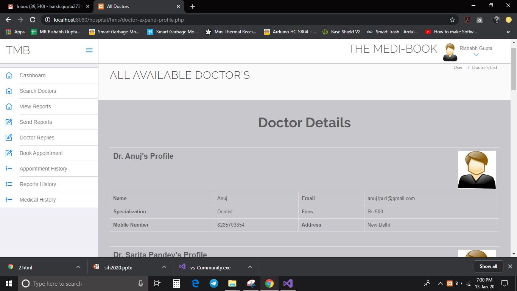This screenshot has height=291, width=517.
Task: Click the View Reports home icon
Action: [x=9, y=106]
